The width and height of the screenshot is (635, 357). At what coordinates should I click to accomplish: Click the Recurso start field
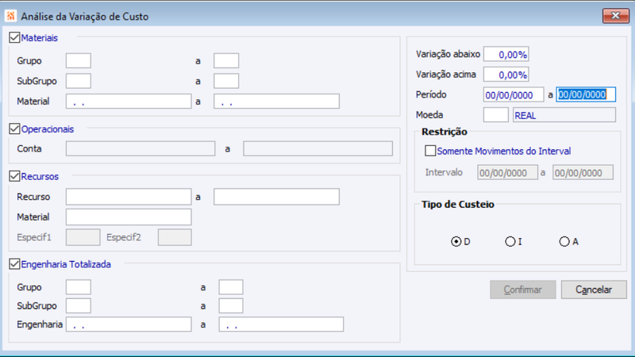click(129, 197)
